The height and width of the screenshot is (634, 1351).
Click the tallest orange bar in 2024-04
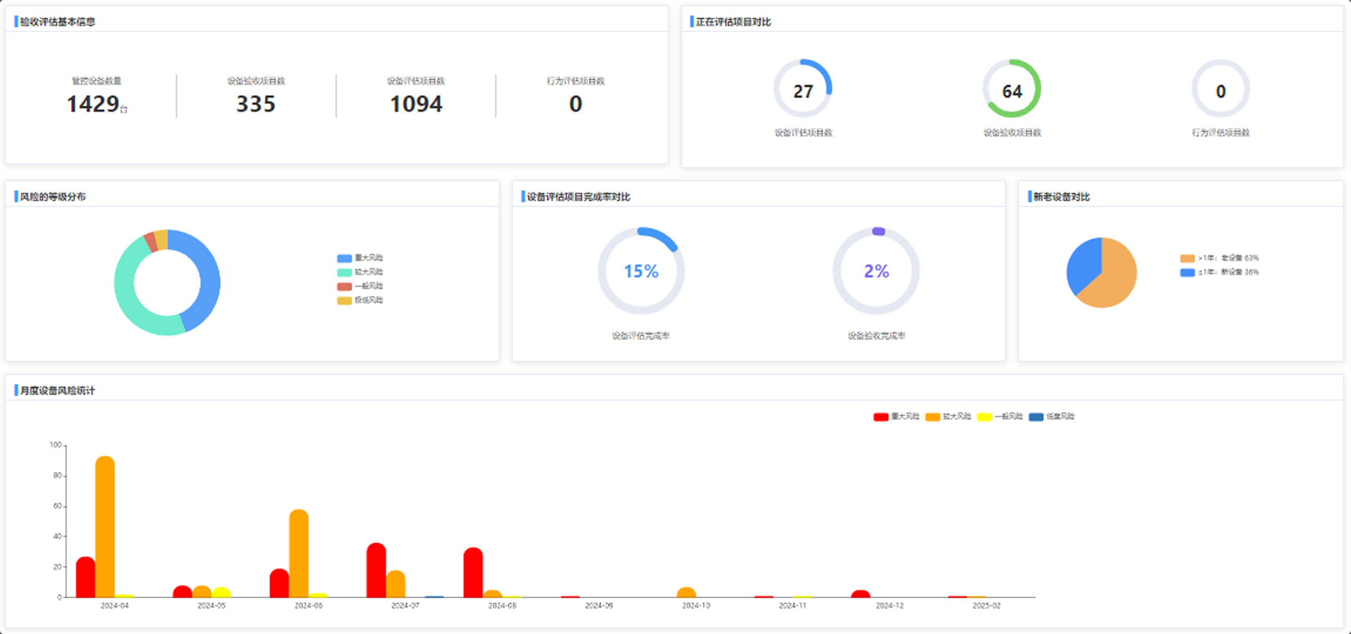(105, 527)
